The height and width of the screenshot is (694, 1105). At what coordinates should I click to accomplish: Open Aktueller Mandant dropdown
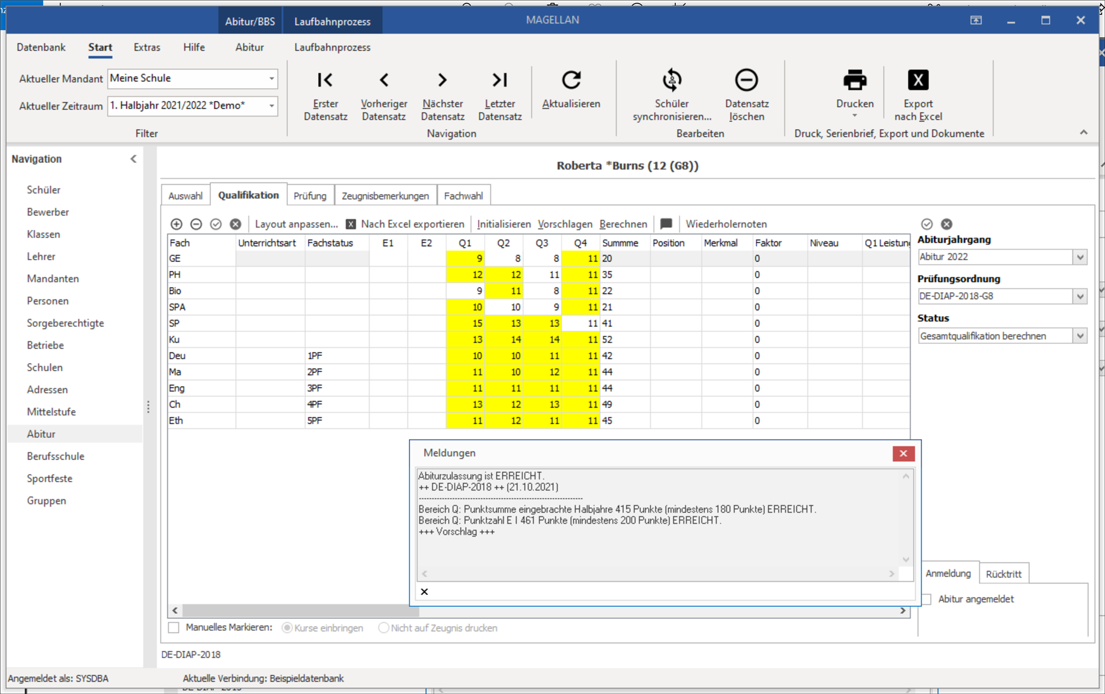pos(271,79)
